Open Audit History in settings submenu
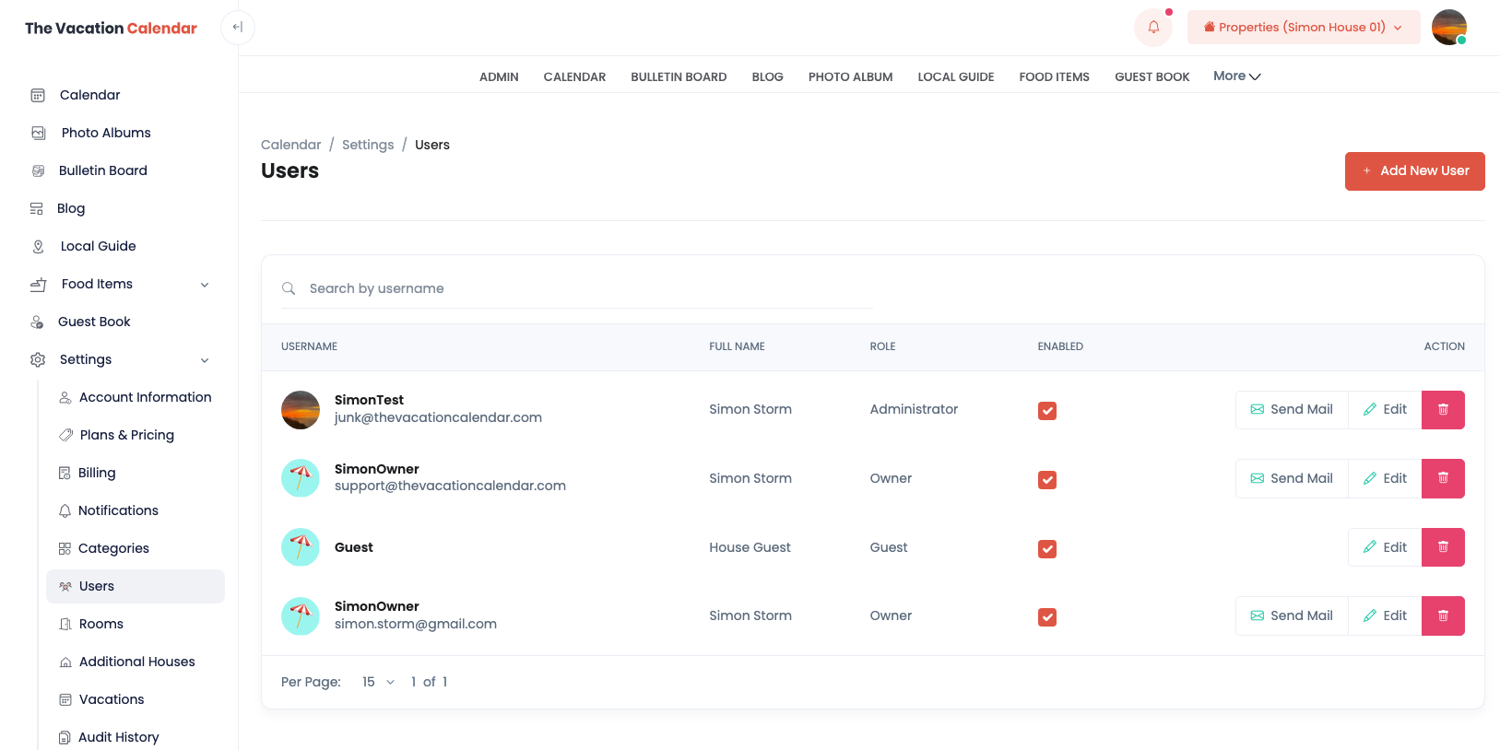This screenshot has width=1500, height=750. (118, 737)
